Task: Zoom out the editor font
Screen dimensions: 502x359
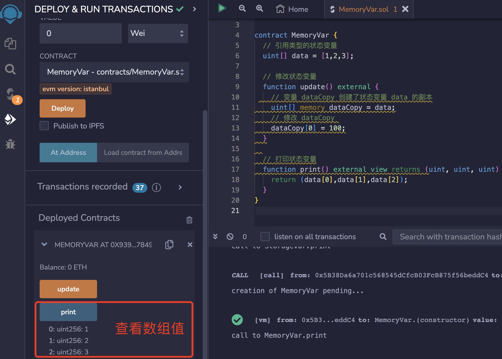Action: (242, 9)
